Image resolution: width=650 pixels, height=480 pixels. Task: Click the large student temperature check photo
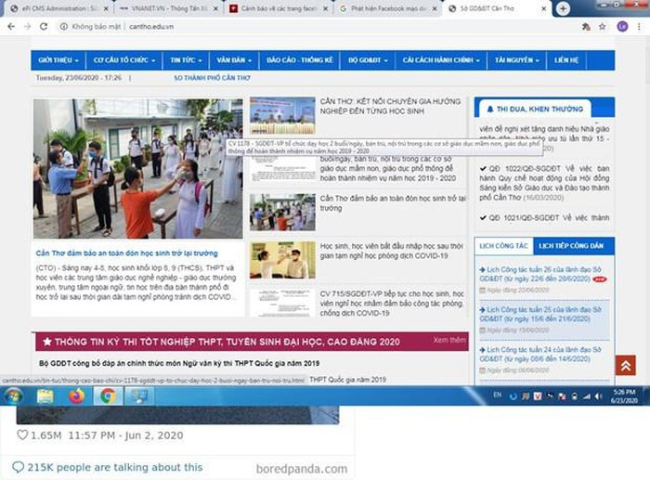(x=137, y=169)
